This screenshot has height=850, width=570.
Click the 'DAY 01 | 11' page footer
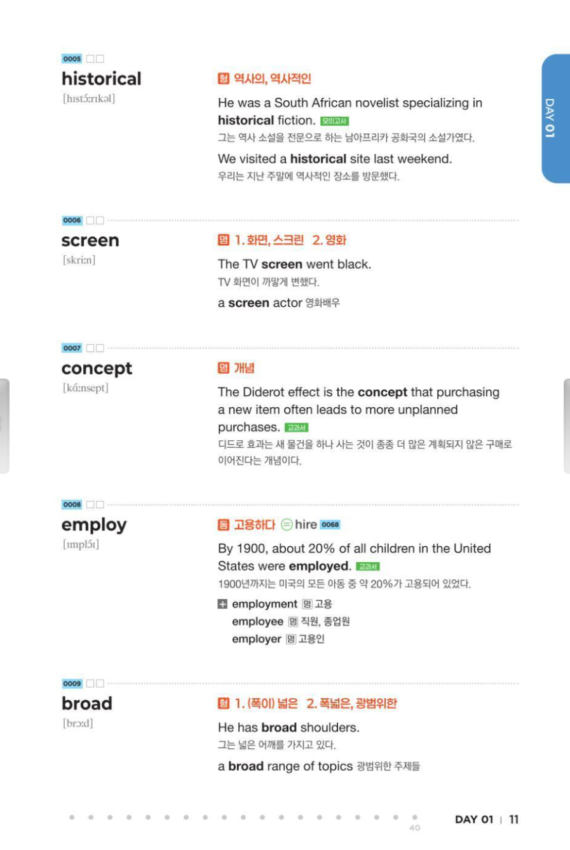(x=486, y=820)
